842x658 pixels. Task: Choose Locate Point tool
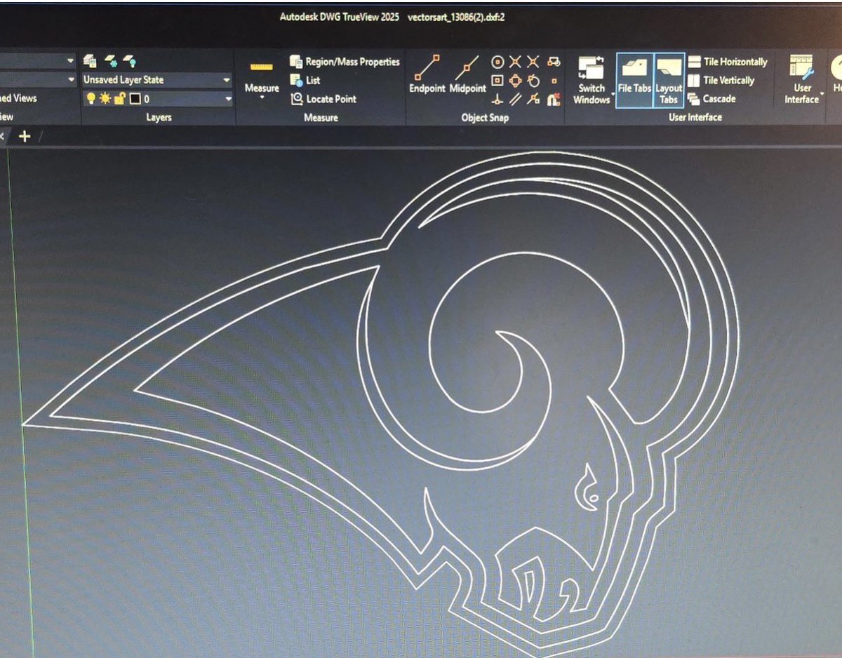tap(323, 99)
